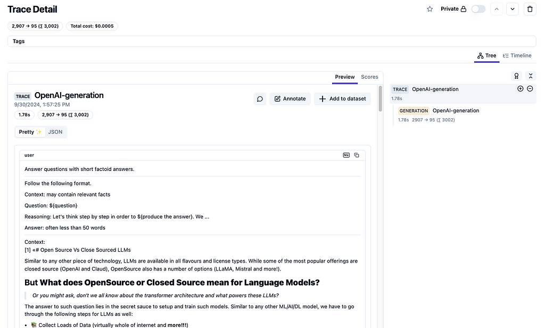Viewport: 545px width, 328px height.
Task: Switch to Timeline view tab
Action: 517,56
